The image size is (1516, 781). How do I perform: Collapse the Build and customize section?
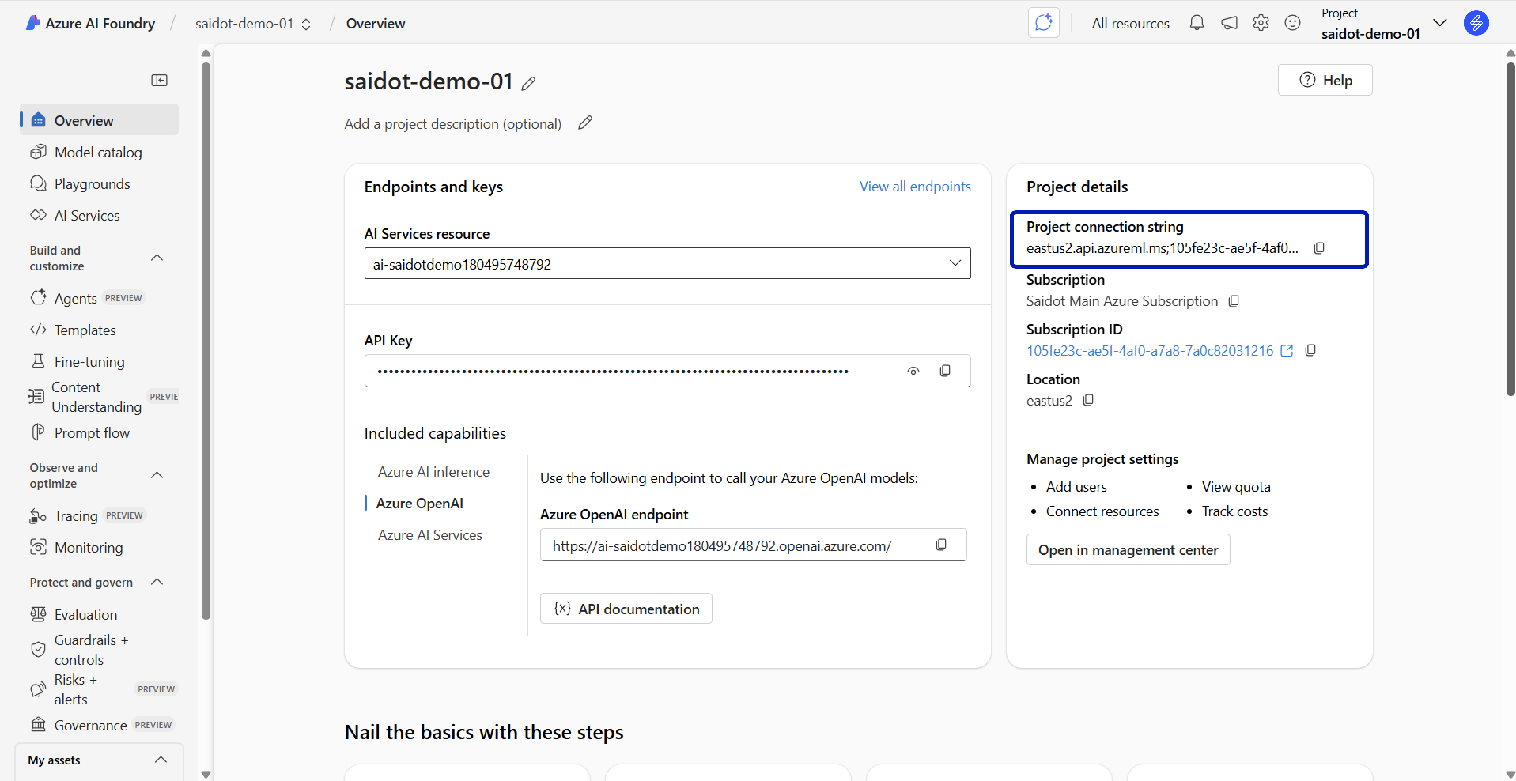pyautogui.click(x=157, y=258)
